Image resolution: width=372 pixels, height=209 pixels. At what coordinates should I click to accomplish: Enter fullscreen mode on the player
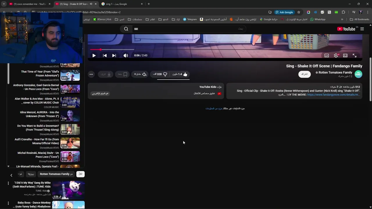[355, 55]
